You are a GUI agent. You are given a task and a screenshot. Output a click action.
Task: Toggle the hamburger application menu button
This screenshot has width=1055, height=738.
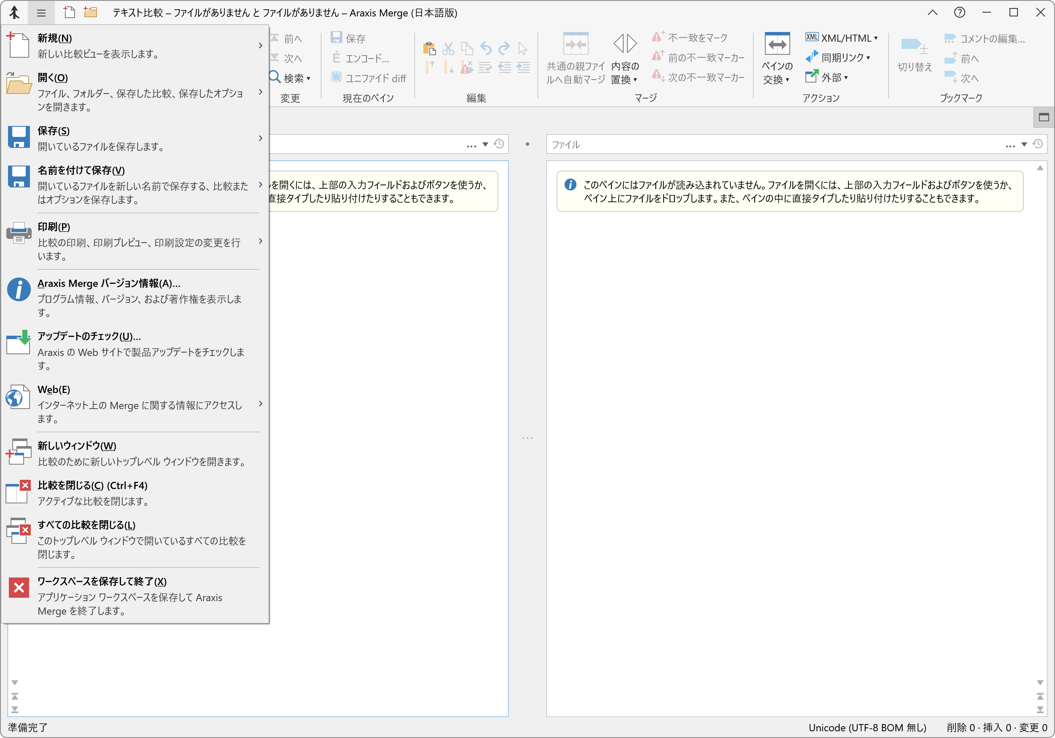pos(41,12)
